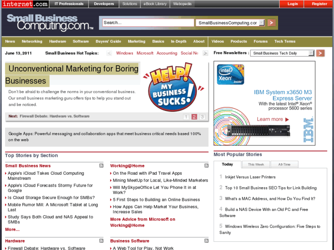The image size is (334, 250).
Task: Open Inkjet Versus Laser Printers story
Action: (x=250, y=177)
